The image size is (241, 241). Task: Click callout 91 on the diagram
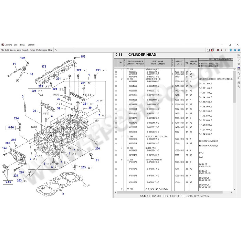click(x=97, y=160)
